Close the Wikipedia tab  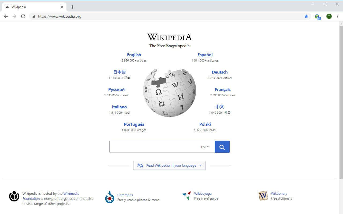62,7
